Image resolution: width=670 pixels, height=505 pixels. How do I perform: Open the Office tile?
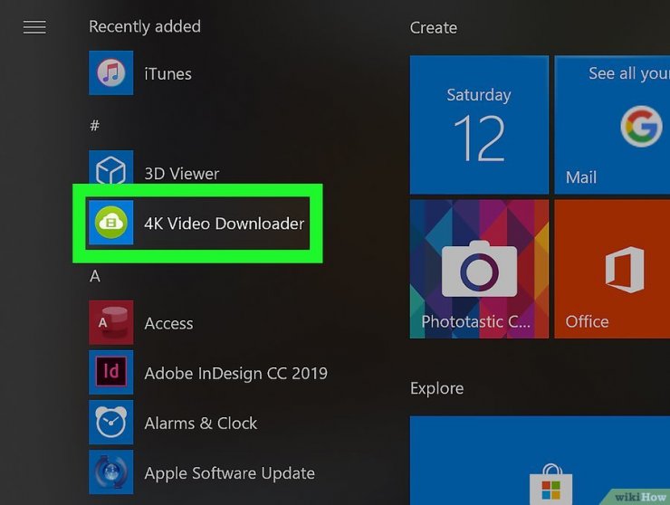612,269
